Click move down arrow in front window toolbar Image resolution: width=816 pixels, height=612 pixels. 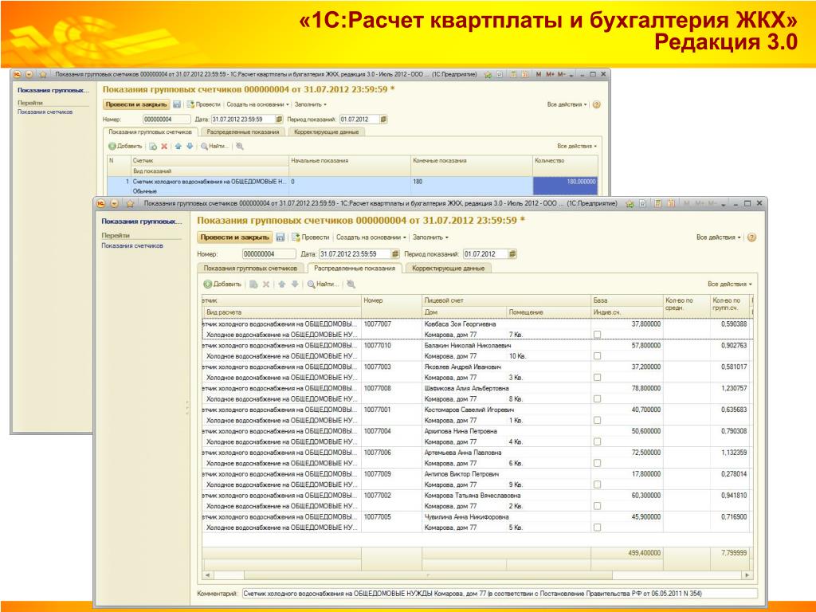tap(295, 284)
